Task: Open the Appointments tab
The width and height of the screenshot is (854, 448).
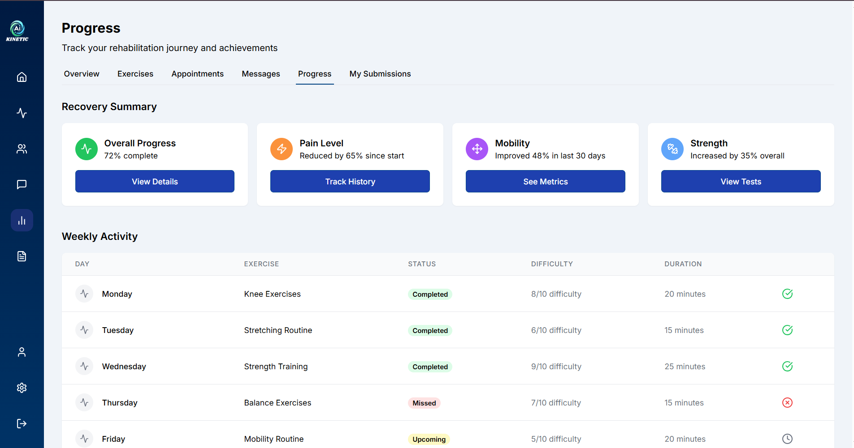Action: [x=198, y=74]
